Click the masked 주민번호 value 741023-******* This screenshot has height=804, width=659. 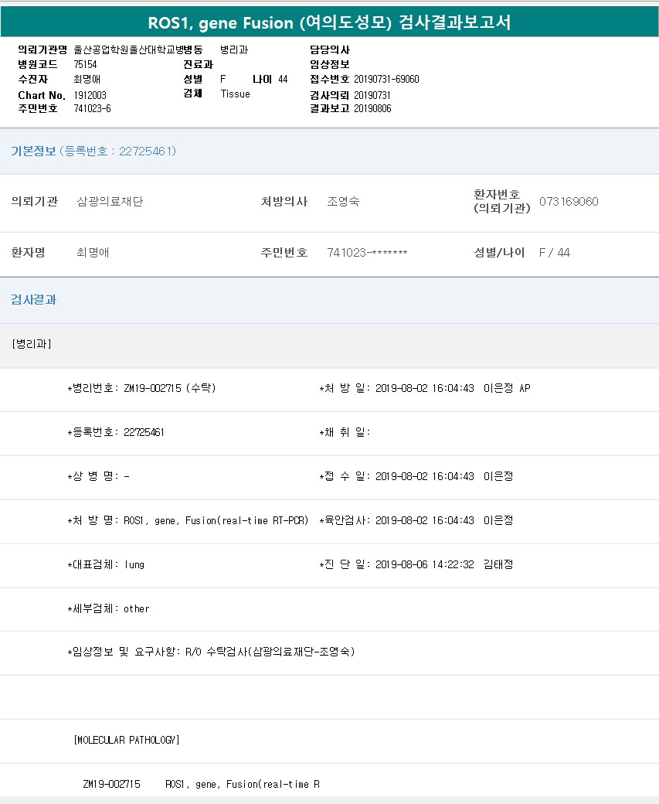point(367,253)
